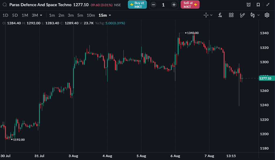The width and height of the screenshot is (275, 160).
Task: Sell at market price
Action: pyautogui.click(x=190, y=5)
